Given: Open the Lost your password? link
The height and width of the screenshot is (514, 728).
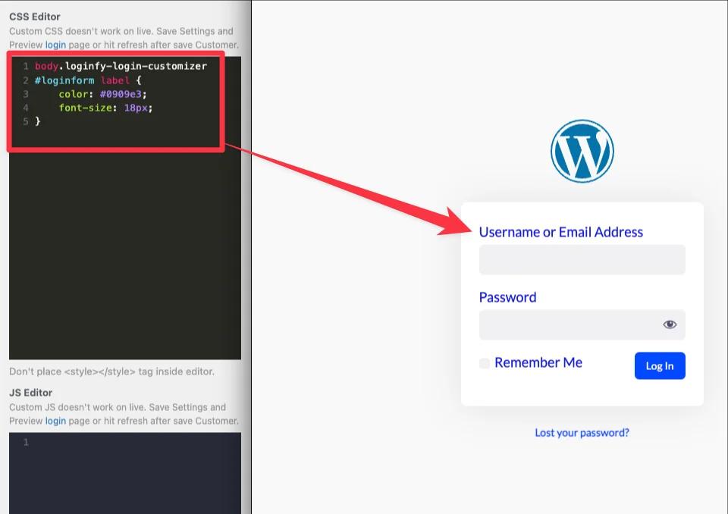Looking at the screenshot, I should coord(582,433).
